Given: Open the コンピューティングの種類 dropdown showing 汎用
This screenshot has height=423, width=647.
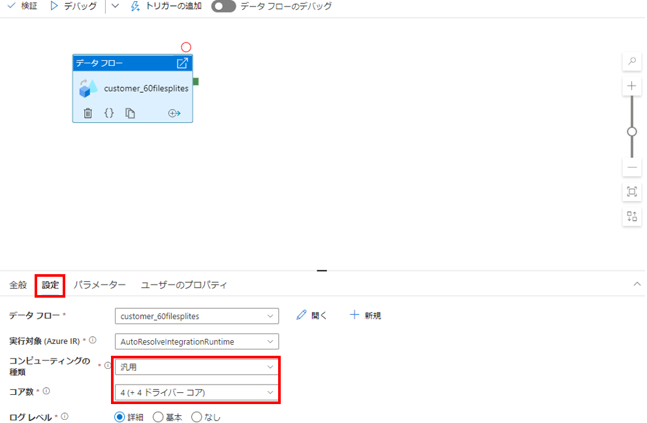Looking at the screenshot, I should [197, 368].
